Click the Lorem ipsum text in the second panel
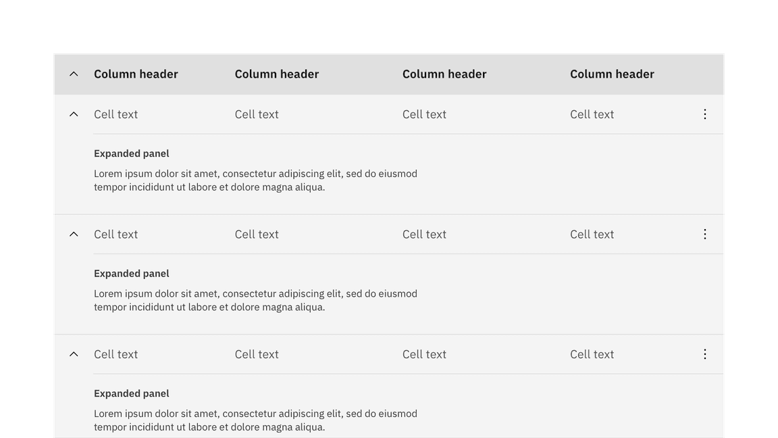 click(x=255, y=300)
